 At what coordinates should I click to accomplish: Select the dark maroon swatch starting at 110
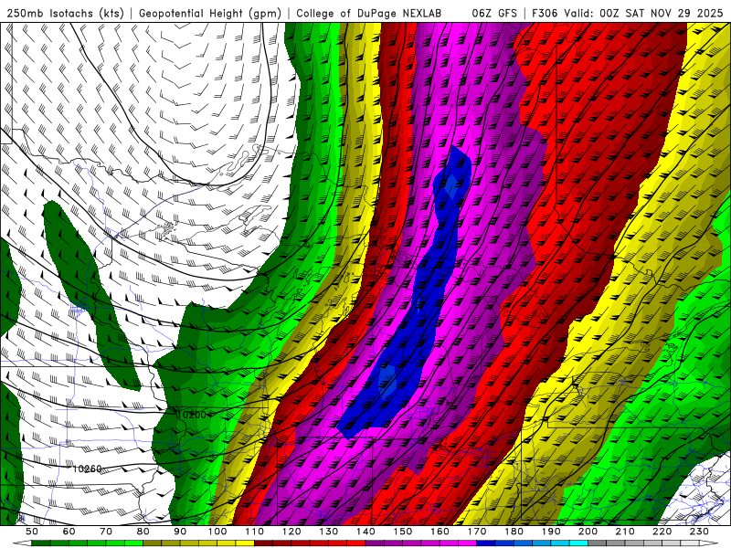pos(263,543)
